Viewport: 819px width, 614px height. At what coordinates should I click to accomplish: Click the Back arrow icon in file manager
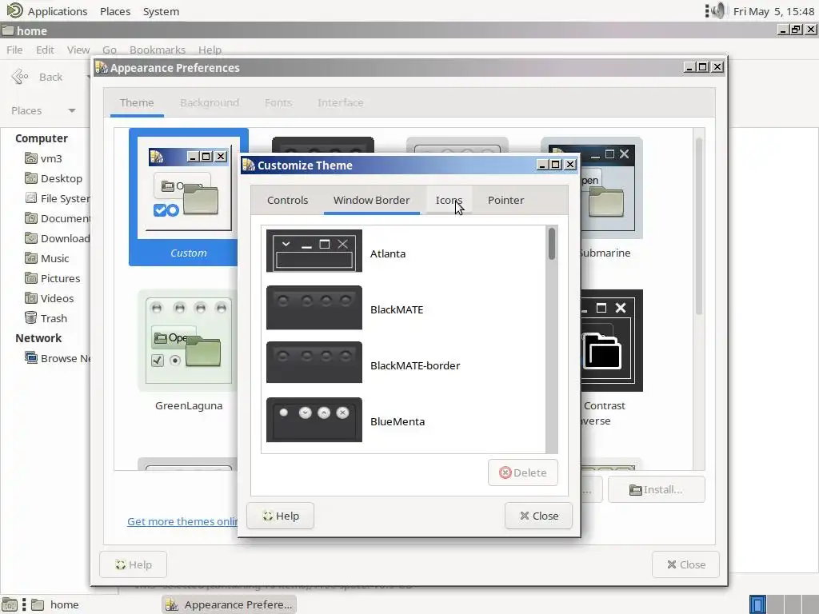point(20,77)
